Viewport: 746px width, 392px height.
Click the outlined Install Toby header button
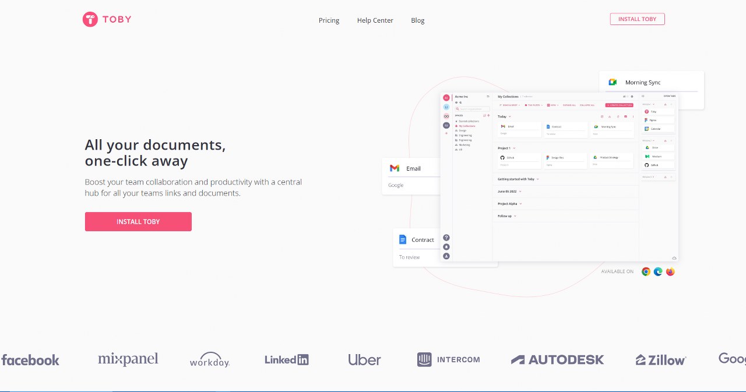click(638, 19)
